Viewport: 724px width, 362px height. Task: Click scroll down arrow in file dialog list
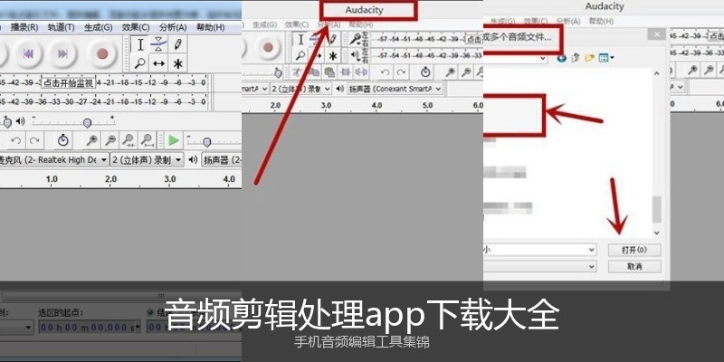(x=657, y=233)
